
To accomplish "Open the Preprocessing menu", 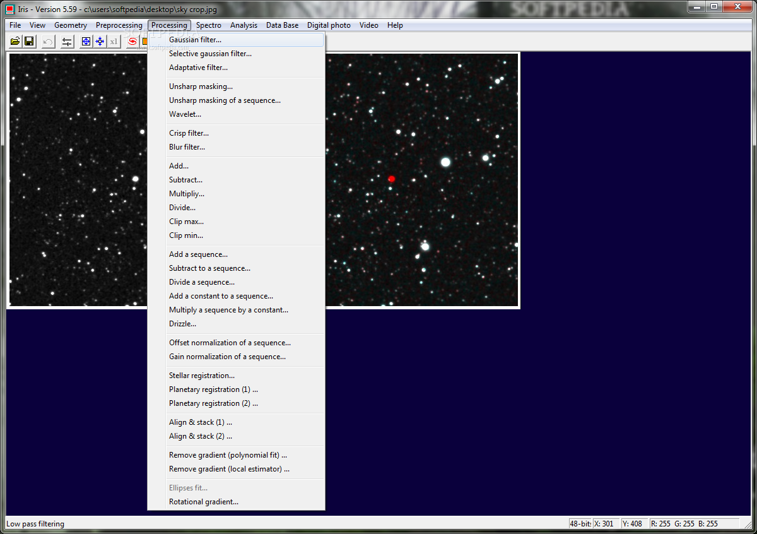I will tap(119, 25).
